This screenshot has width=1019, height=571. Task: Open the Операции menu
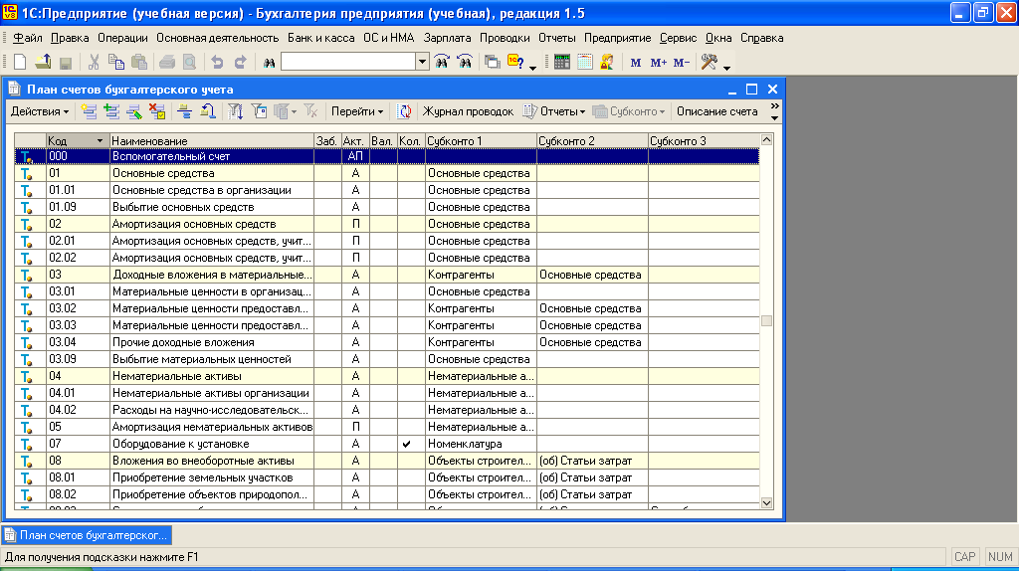point(122,38)
